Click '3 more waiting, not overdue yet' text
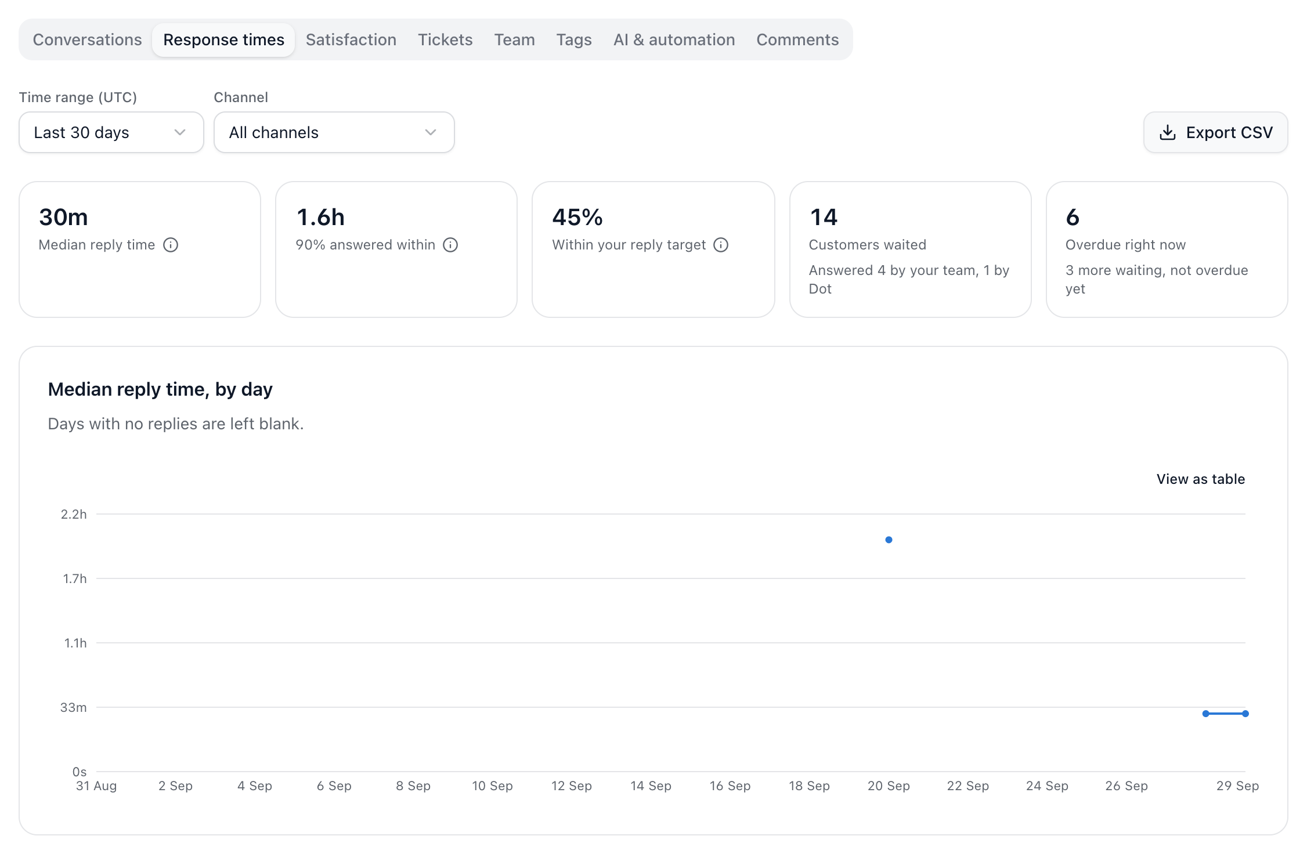The image size is (1307, 854). tap(1157, 280)
